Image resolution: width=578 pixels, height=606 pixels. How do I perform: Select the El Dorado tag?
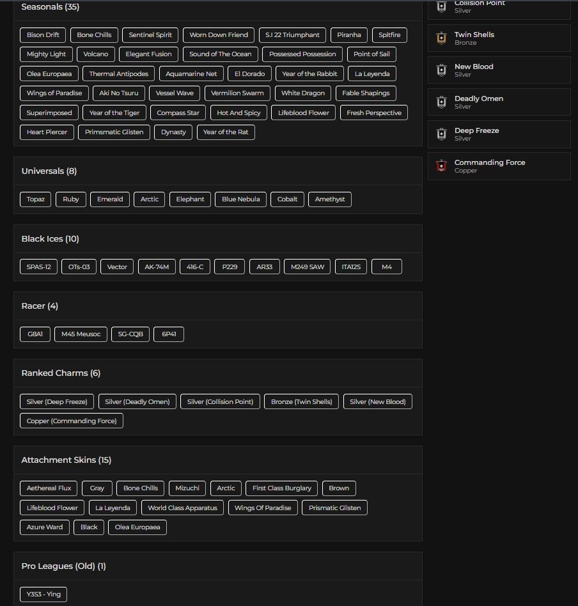pyautogui.click(x=250, y=74)
